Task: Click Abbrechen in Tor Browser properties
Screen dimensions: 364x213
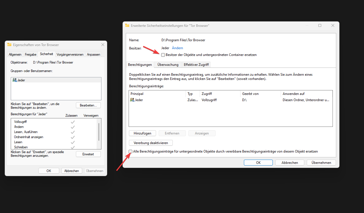Action: click(72, 171)
